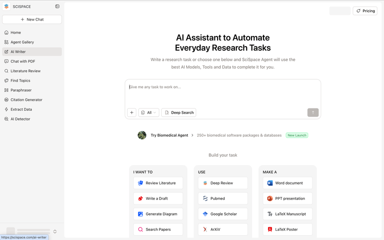
Task: Click the AI Writer pencil icon
Action: coord(6,52)
